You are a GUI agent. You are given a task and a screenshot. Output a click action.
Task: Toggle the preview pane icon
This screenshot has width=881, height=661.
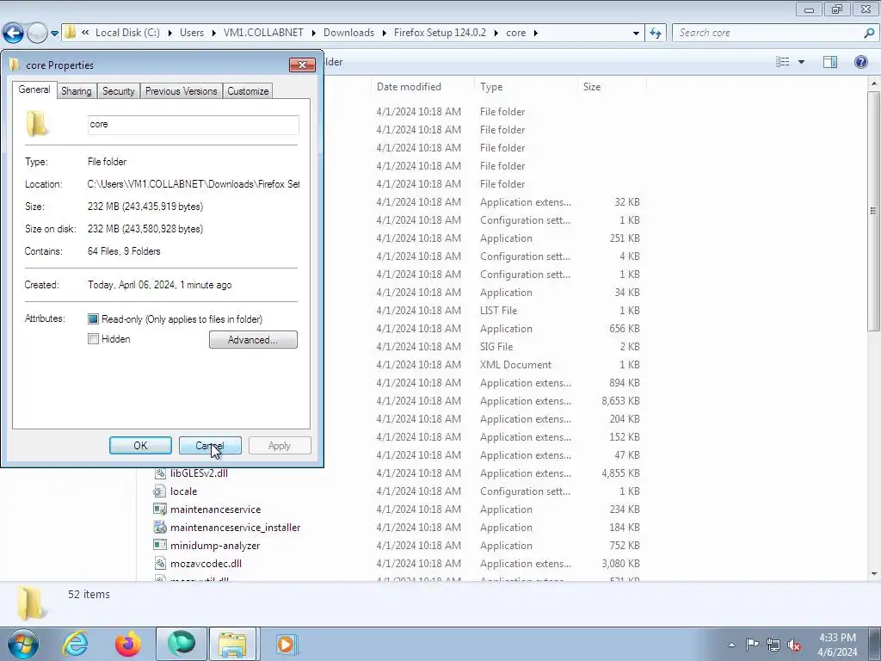coord(830,62)
